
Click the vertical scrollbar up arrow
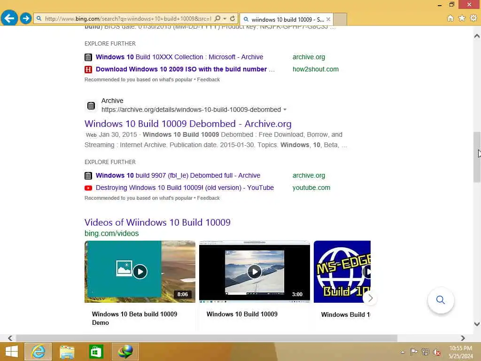point(477,36)
